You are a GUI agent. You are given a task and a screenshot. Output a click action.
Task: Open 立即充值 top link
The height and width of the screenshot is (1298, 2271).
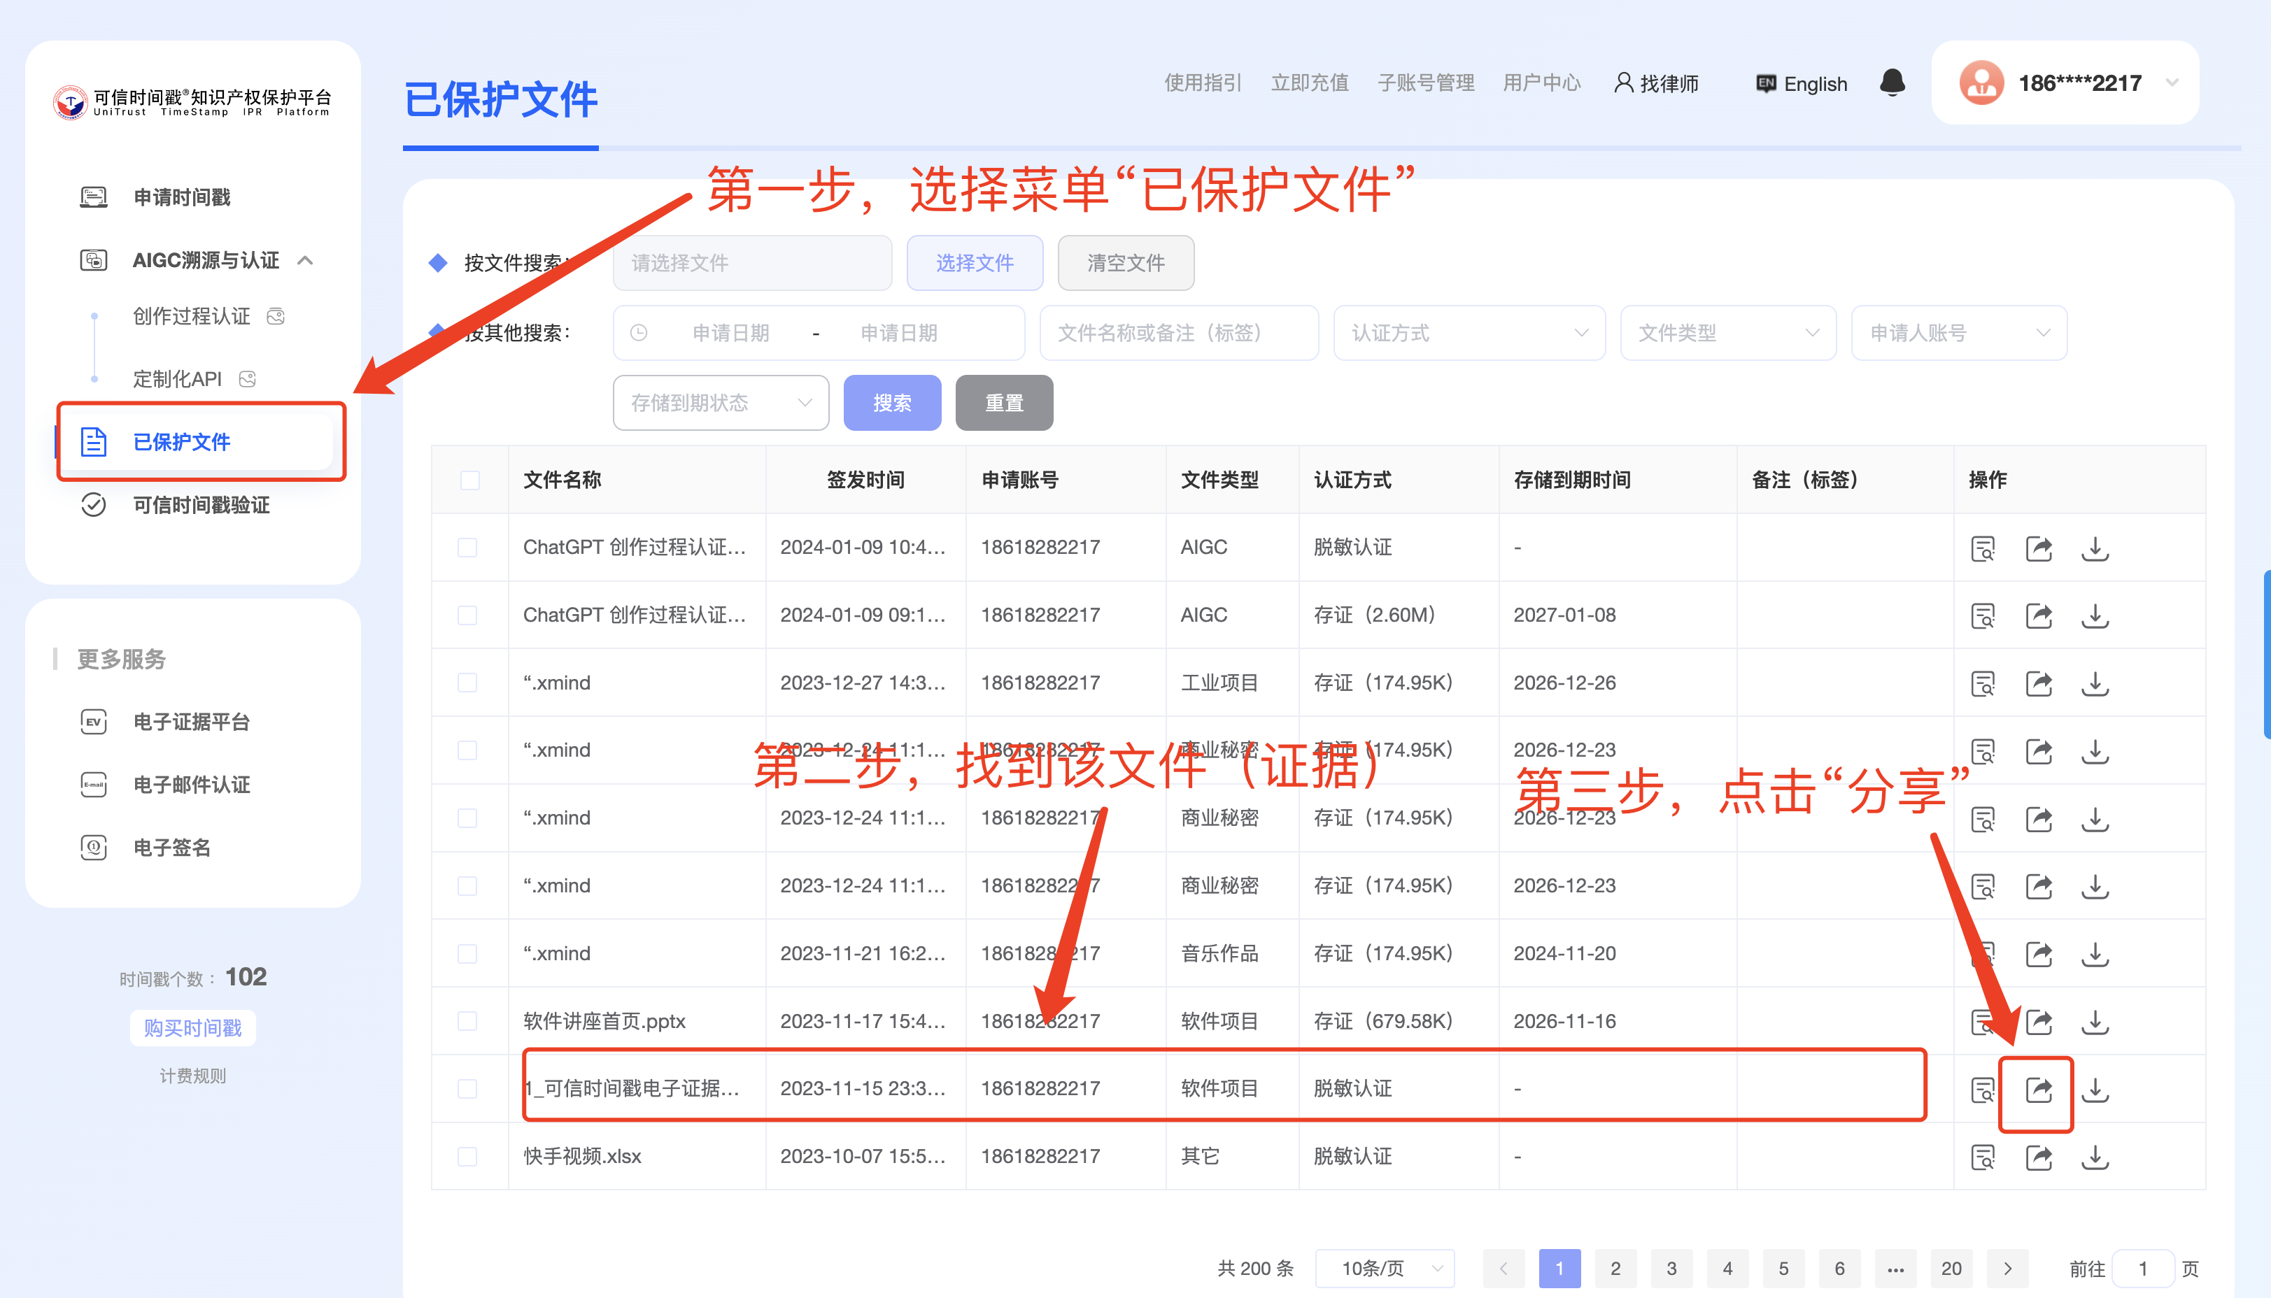coord(1309,83)
